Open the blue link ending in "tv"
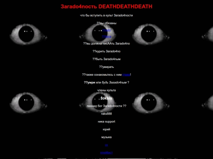Viewport: 213px width, 159px height. point(106,30)
